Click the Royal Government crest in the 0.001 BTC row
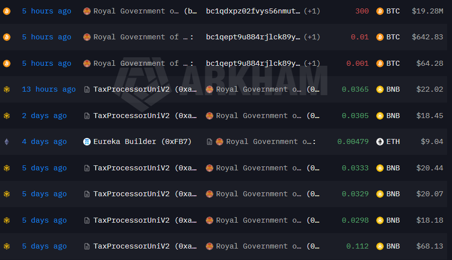The width and height of the screenshot is (452, 260). coord(87,63)
